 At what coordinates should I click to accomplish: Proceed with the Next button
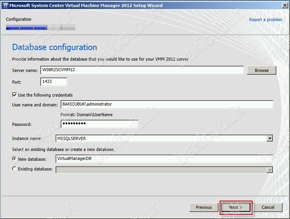(x=236, y=207)
